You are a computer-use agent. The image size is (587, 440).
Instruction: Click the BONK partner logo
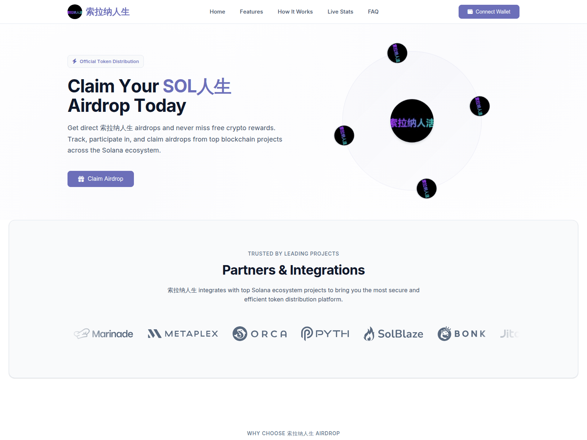pos(462,334)
